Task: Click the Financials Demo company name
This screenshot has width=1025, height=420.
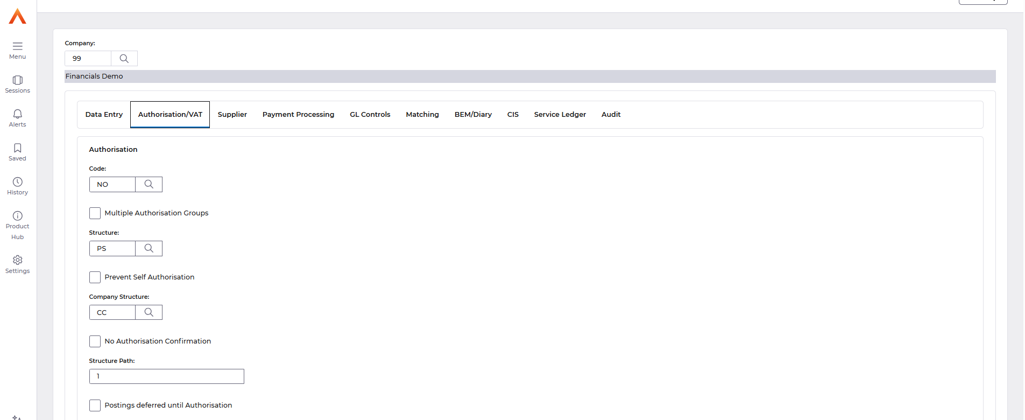Action: point(94,76)
